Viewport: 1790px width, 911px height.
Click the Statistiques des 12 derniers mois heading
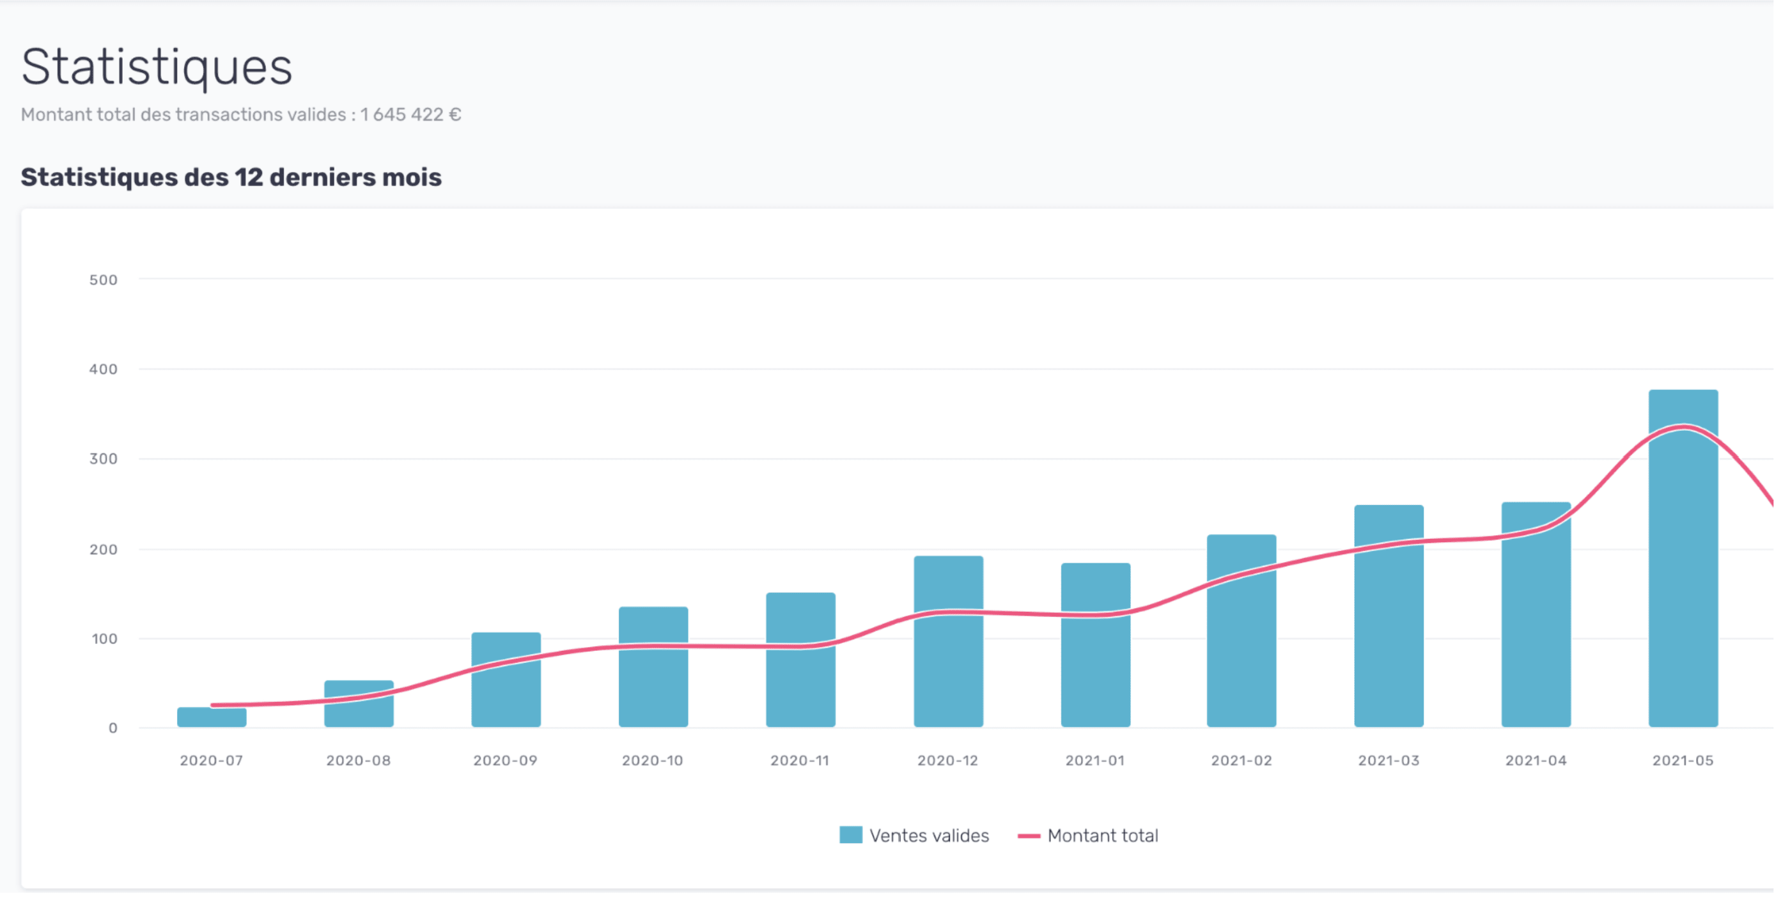tap(231, 177)
